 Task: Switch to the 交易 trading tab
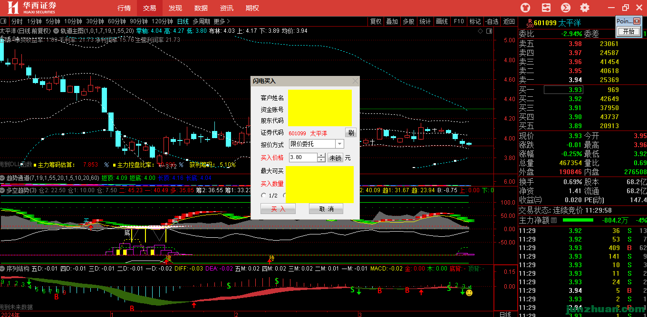click(x=149, y=8)
